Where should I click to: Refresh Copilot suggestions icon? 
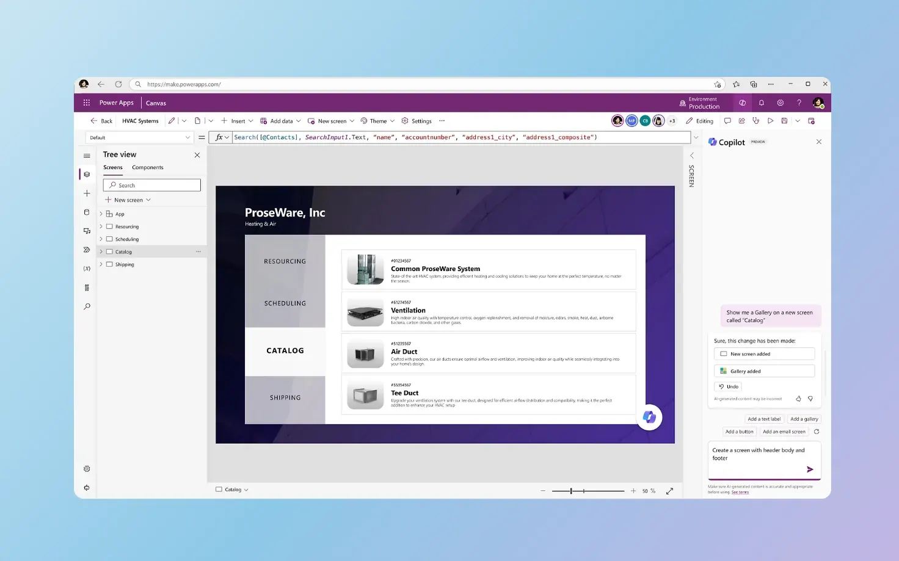click(817, 432)
